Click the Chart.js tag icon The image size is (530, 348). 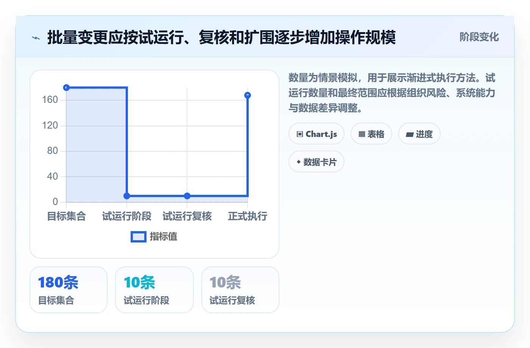300,134
